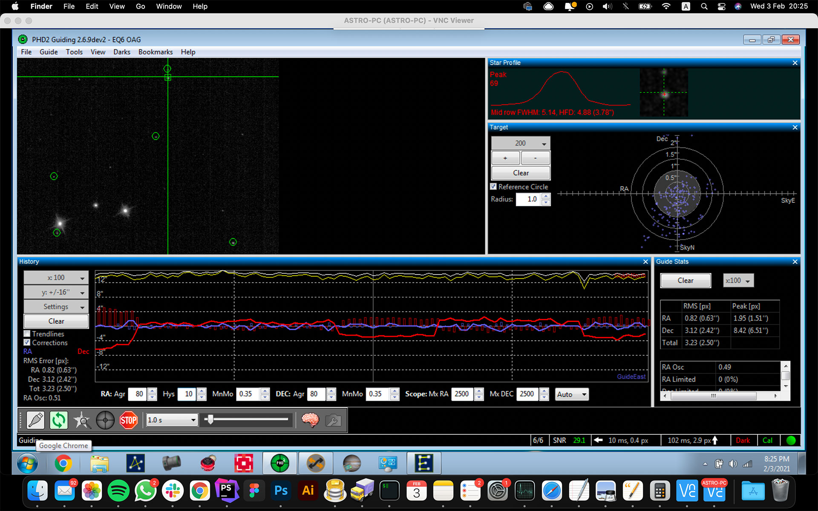Screen dimensions: 818x511
Task: Open the Auto Dec guide mode dropdown
Action: (572, 394)
